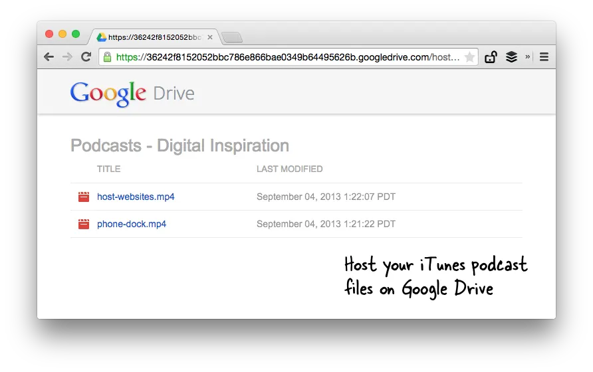593x372 pixels.
Task: Open the unlocked padlock extension icon
Action: pyautogui.click(x=491, y=57)
